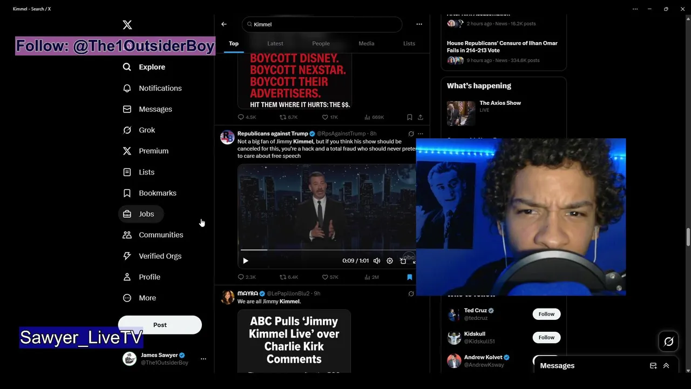Viewport: 691px width, 389px height.
Task: Click the Post button
Action: (160, 325)
